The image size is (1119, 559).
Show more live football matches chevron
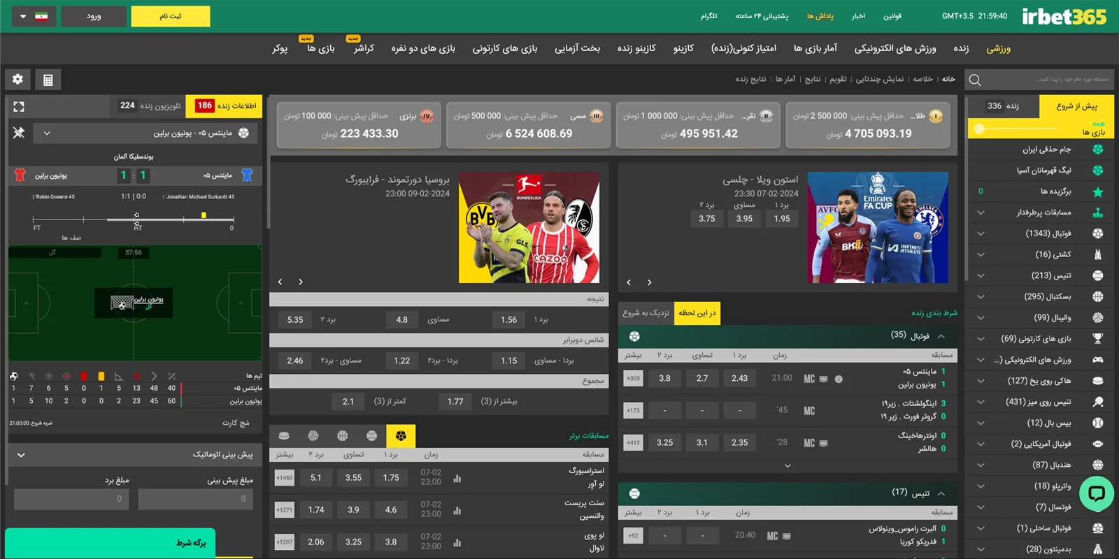pos(787,465)
